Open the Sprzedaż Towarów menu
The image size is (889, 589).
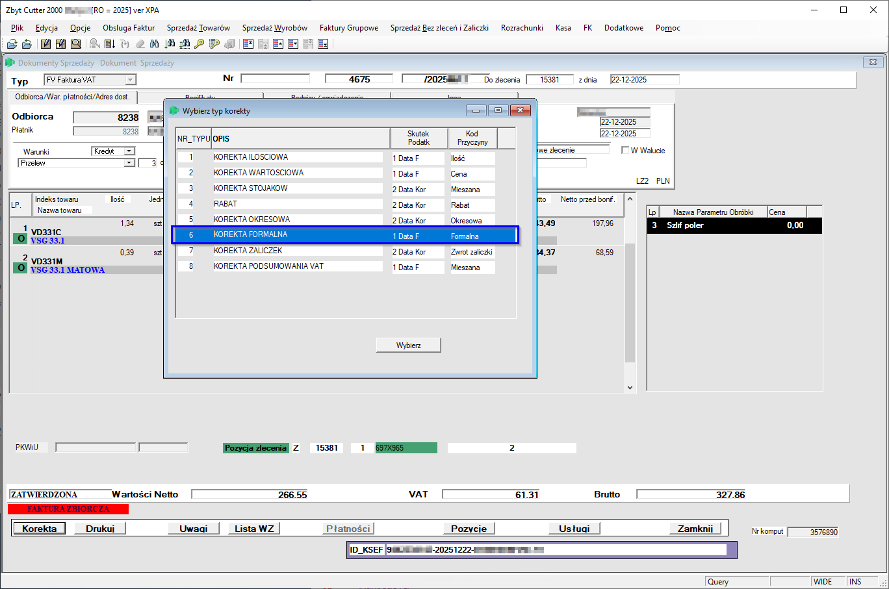(198, 28)
